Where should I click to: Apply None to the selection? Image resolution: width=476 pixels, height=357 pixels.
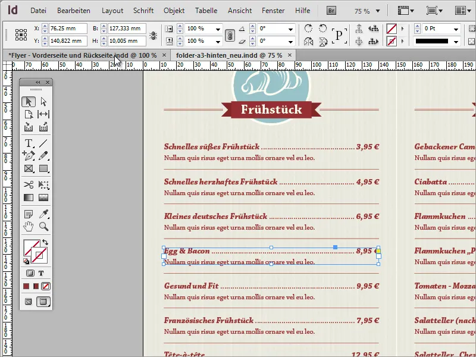coord(46,286)
